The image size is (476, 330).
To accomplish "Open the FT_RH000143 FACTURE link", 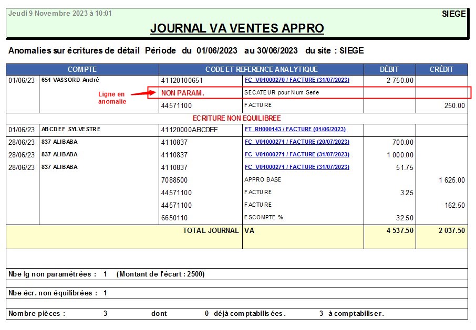I will coord(295,129).
